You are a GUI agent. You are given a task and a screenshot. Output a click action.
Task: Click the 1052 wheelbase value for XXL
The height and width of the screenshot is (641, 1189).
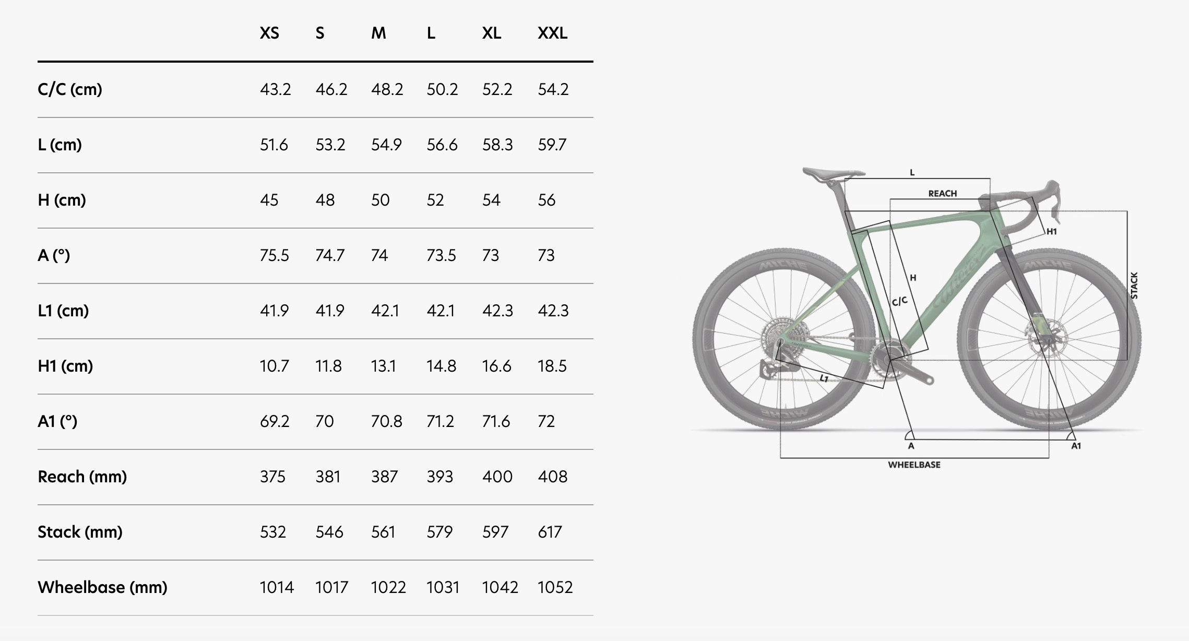(x=555, y=587)
